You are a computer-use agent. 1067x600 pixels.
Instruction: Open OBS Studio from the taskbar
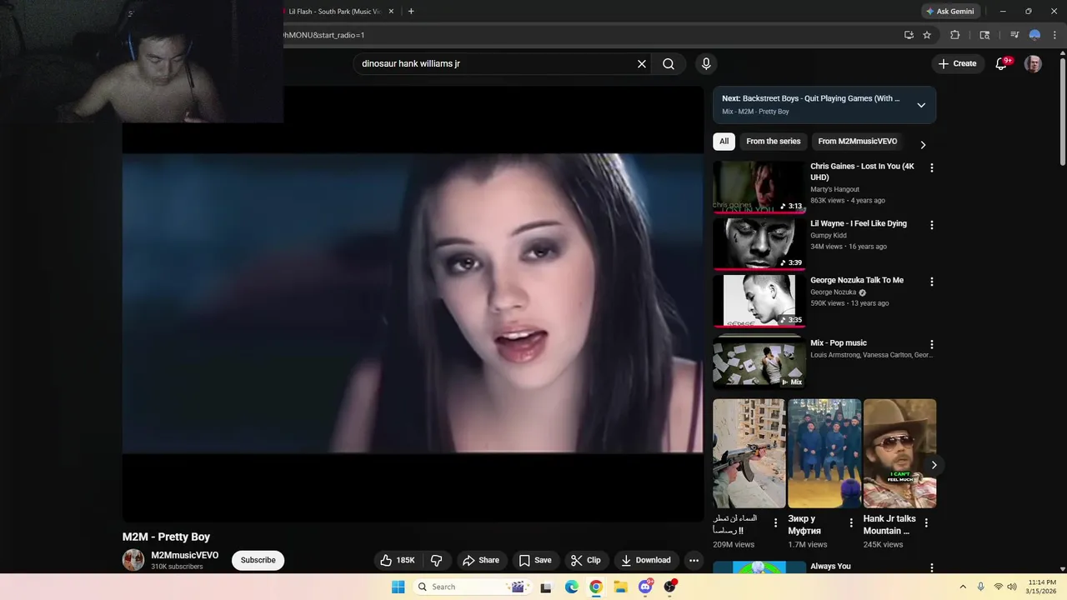click(670, 587)
